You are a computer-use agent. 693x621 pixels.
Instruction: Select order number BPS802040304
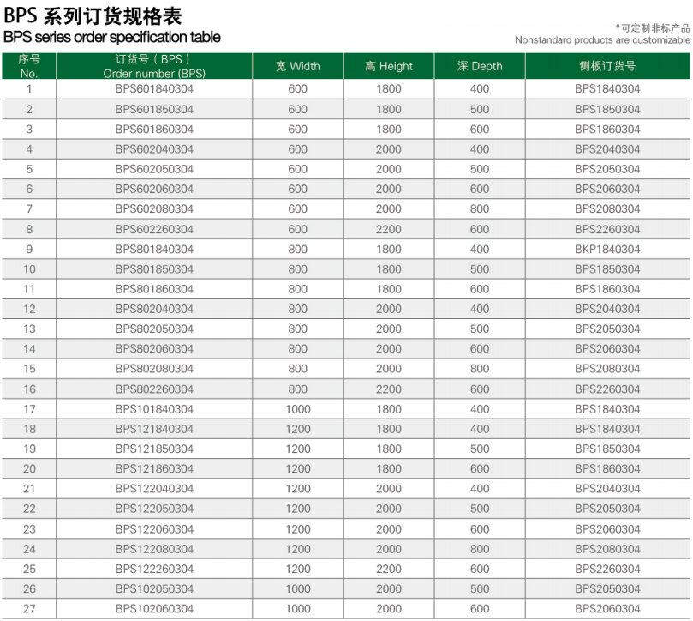coord(154,309)
